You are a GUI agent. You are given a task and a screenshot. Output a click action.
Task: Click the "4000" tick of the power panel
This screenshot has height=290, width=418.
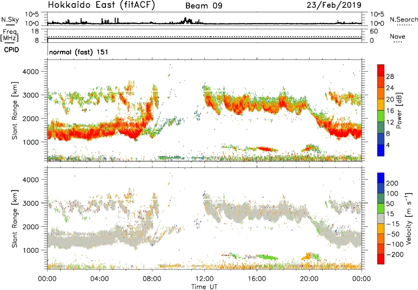[x=31, y=72]
